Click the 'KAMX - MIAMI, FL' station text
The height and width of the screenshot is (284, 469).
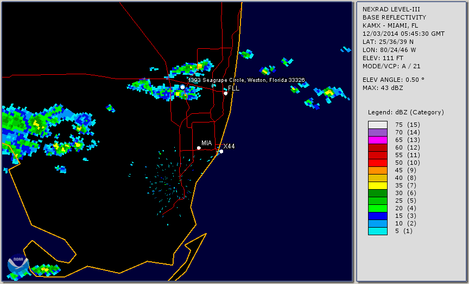pos(390,25)
